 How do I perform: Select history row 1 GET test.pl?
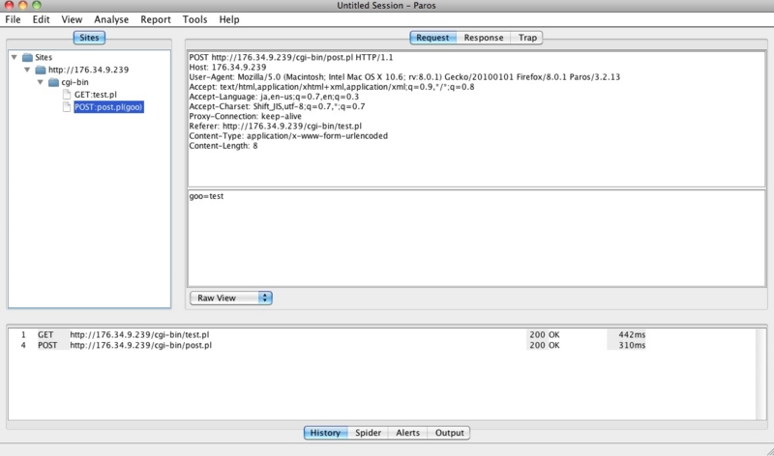tap(381, 334)
